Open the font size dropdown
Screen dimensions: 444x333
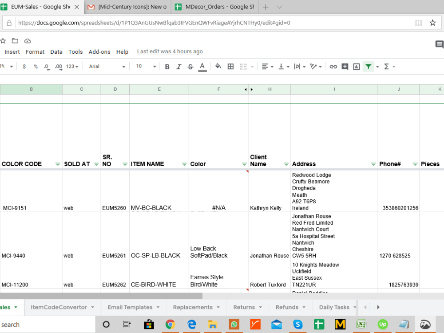[x=146, y=66]
